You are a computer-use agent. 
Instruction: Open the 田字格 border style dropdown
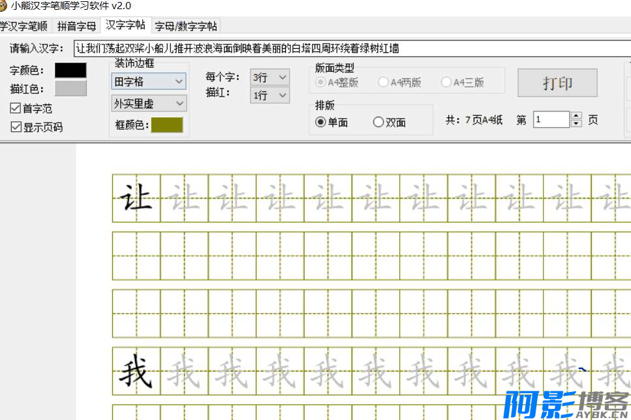(149, 82)
